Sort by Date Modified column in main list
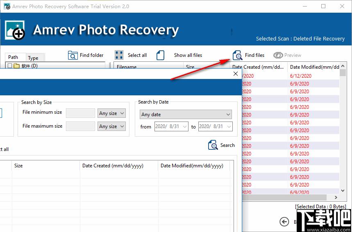 [313, 67]
